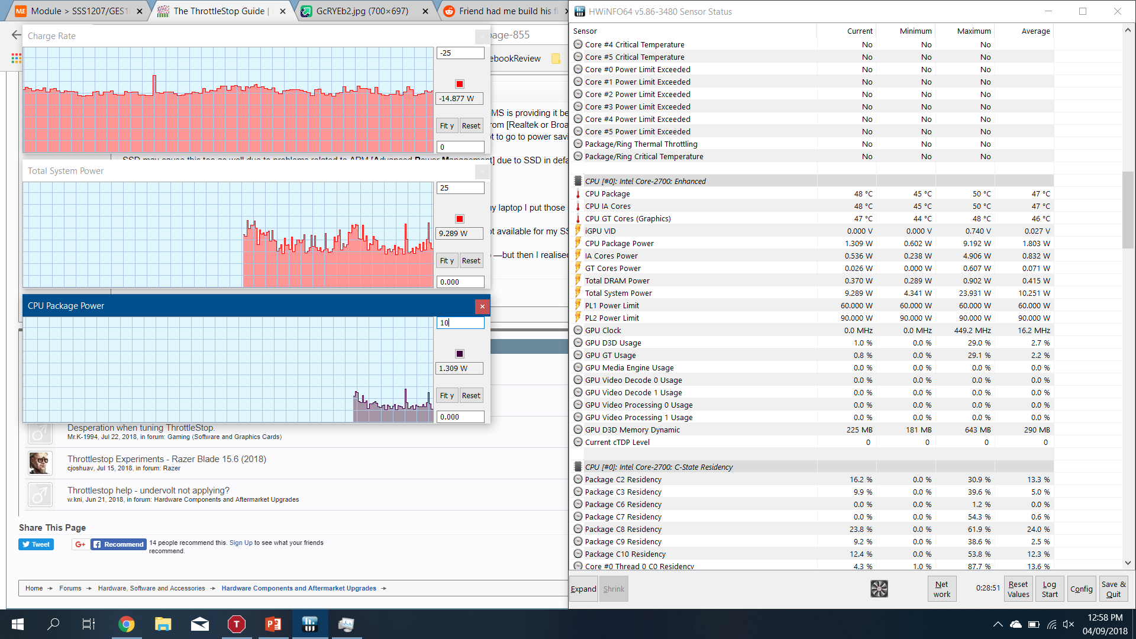Click the CPU Package Power graph maximum value field
The width and height of the screenshot is (1136, 639).
click(x=460, y=322)
